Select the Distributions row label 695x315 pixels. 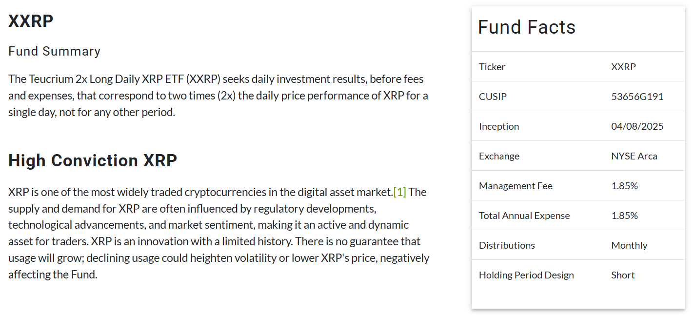point(507,245)
